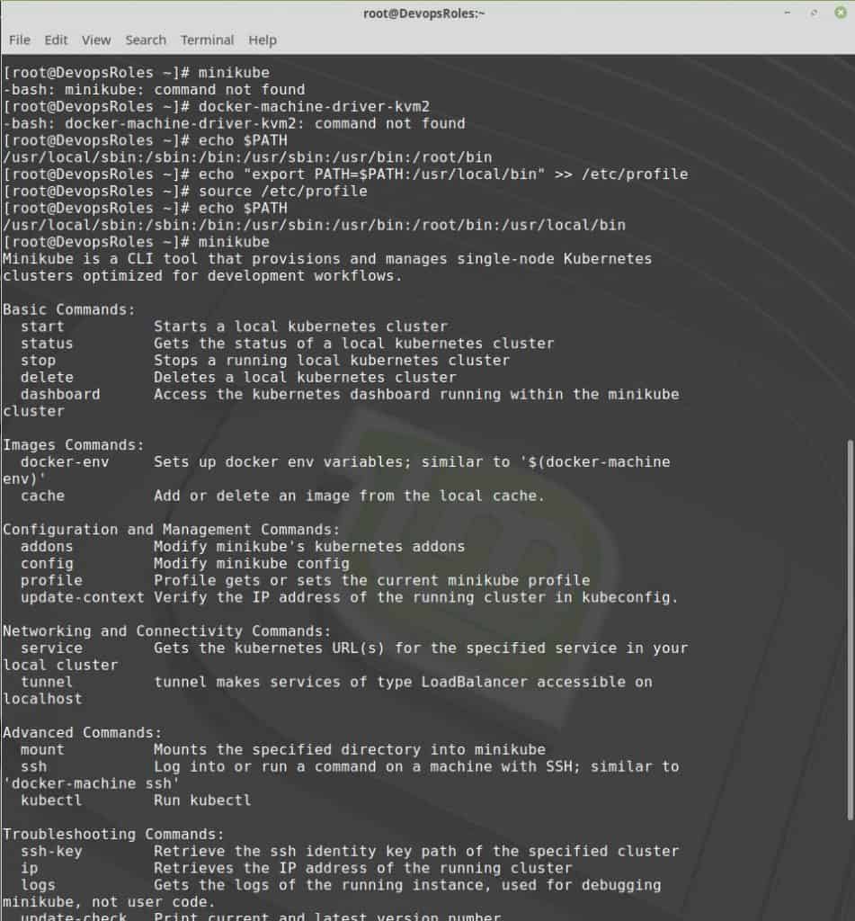Open the Edit menu
This screenshot has height=921, width=855.
[56, 40]
